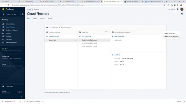Open Machine Learning in the sidebar
The height and width of the screenshot is (104, 186).
click(11, 42)
